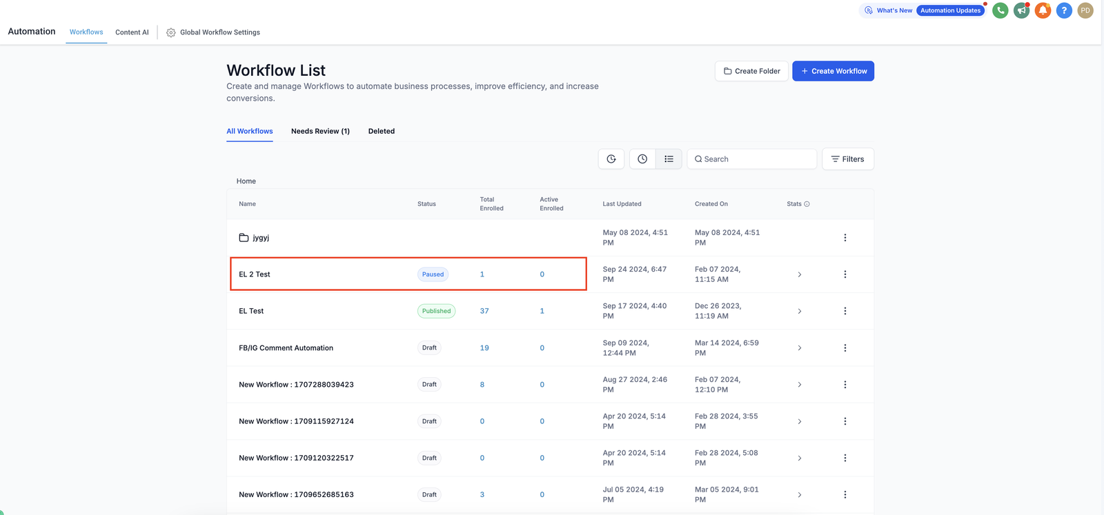
Task: Open the megaphone announcements icon
Action: coord(1021,10)
